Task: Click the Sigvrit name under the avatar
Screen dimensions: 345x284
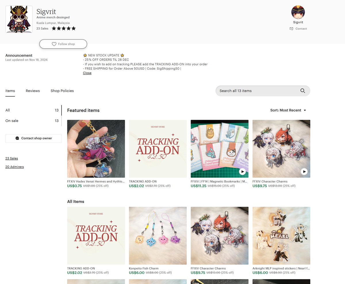Action: click(298, 22)
